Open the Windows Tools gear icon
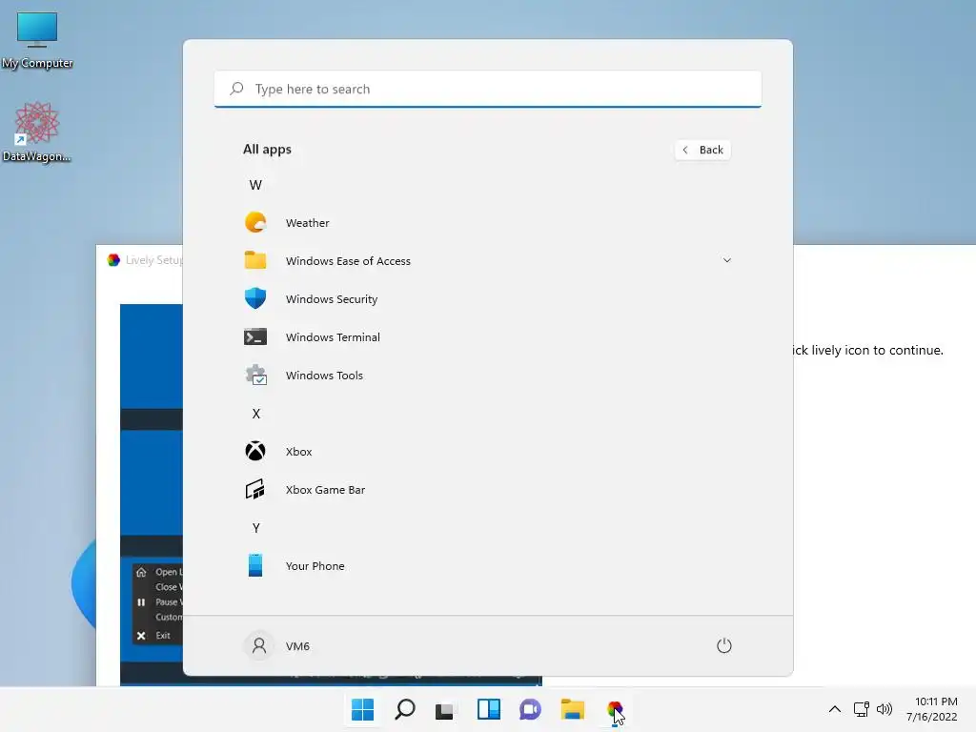 coord(255,375)
